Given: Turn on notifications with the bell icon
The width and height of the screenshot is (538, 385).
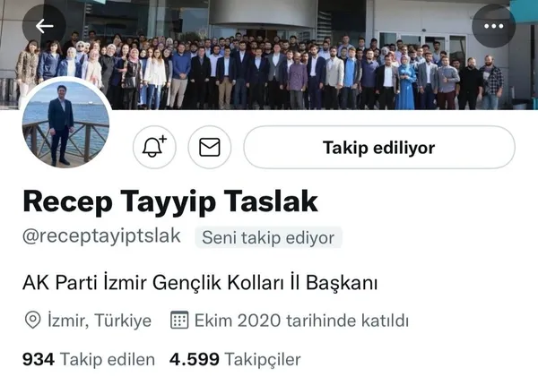Looking at the screenshot, I should [154, 147].
